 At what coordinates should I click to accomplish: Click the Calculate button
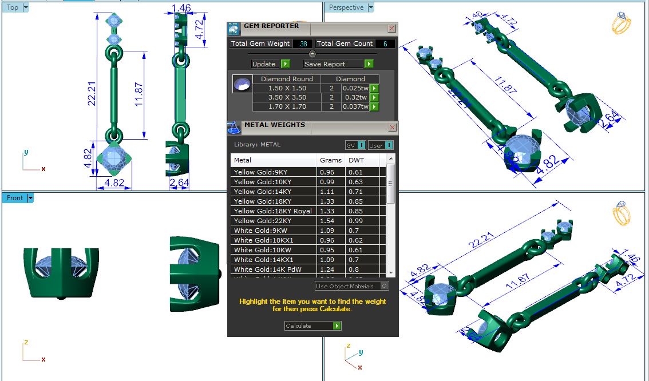click(312, 326)
